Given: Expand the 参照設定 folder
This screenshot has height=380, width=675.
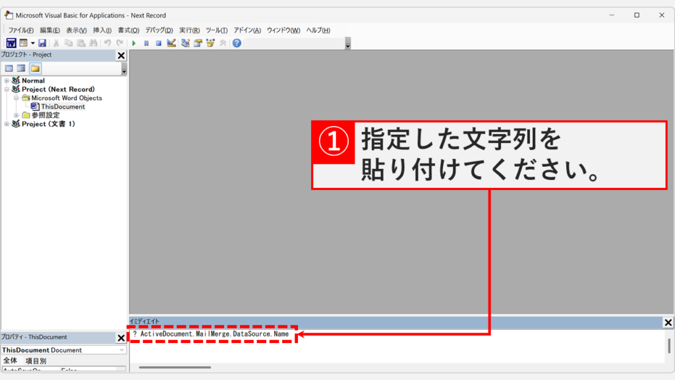Looking at the screenshot, I should (16, 115).
